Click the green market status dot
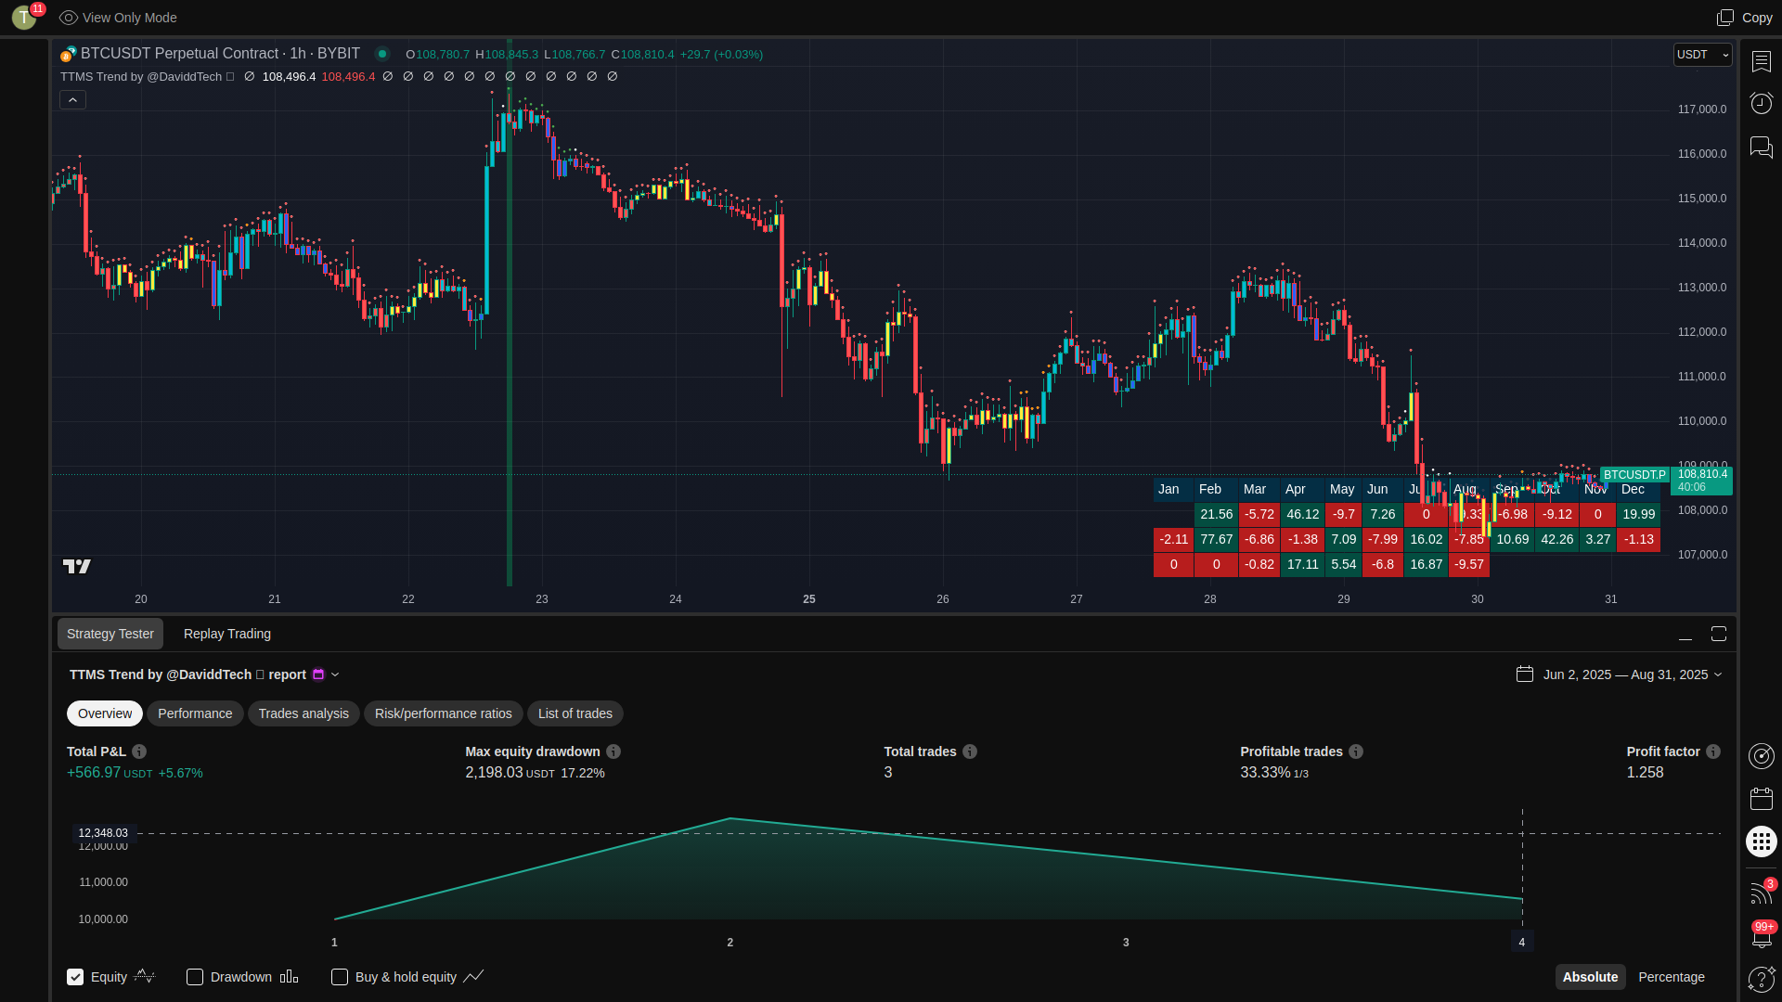1782x1002 pixels. [381, 54]
